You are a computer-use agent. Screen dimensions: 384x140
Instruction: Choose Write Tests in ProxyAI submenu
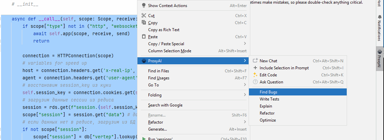269,99
